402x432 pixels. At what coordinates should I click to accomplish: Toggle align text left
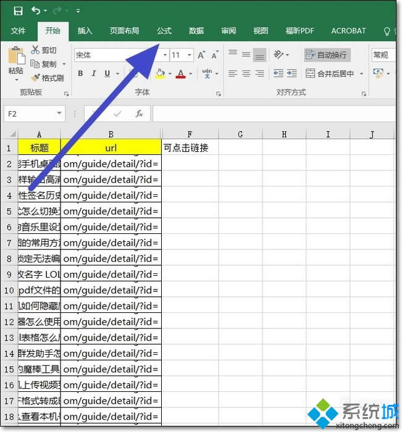tap(233, 73)
